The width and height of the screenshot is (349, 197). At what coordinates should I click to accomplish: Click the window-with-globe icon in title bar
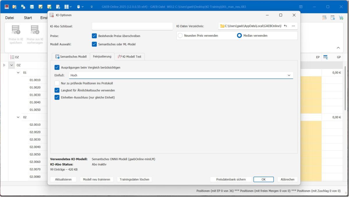(58, 6)
